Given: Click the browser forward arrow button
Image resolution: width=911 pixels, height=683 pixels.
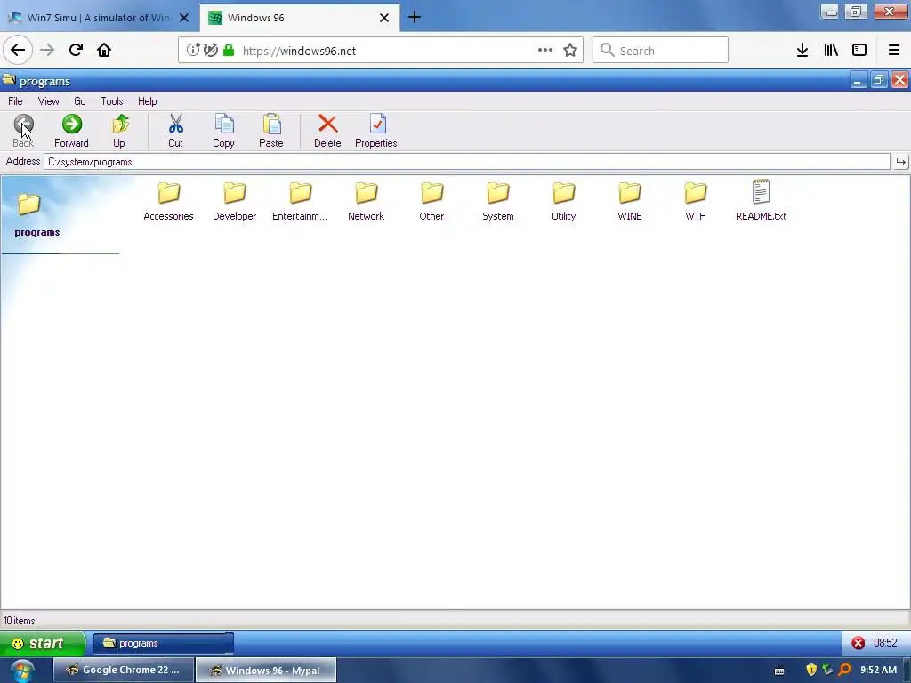Looking at the screenshot, I should coord(47,50).
